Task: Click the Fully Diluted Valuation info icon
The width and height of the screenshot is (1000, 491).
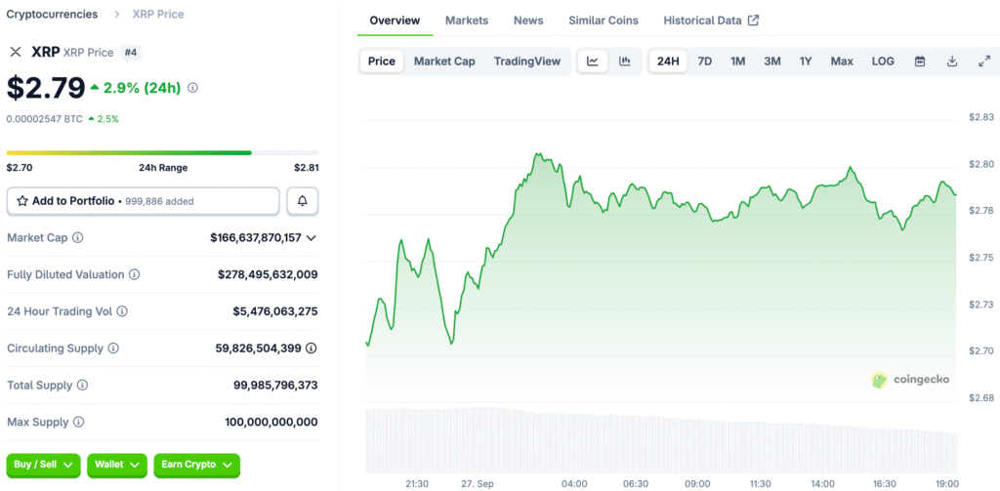Action: pos(135,274)
